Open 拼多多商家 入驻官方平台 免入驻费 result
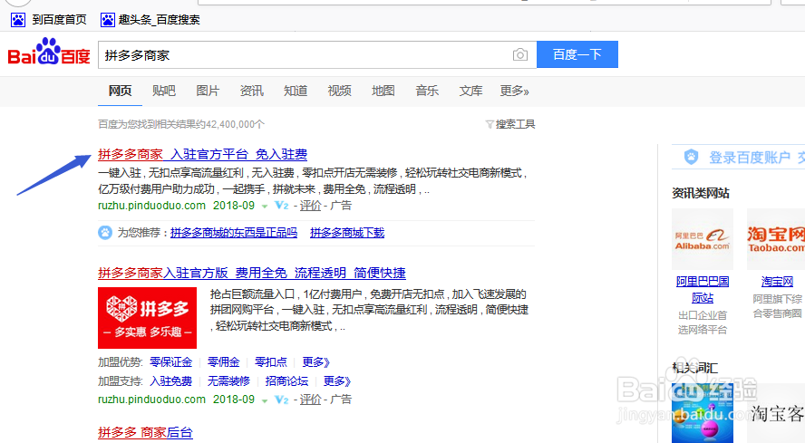Screen dimensions: 805x443 [x=202, y=154]
